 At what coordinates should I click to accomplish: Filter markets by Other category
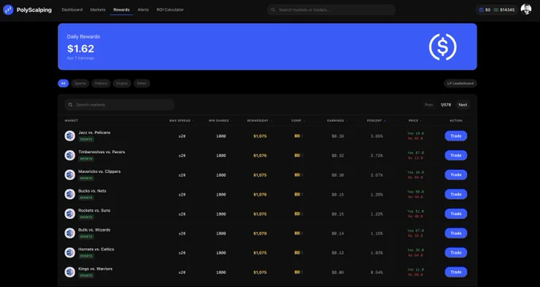tap(141, 83)
